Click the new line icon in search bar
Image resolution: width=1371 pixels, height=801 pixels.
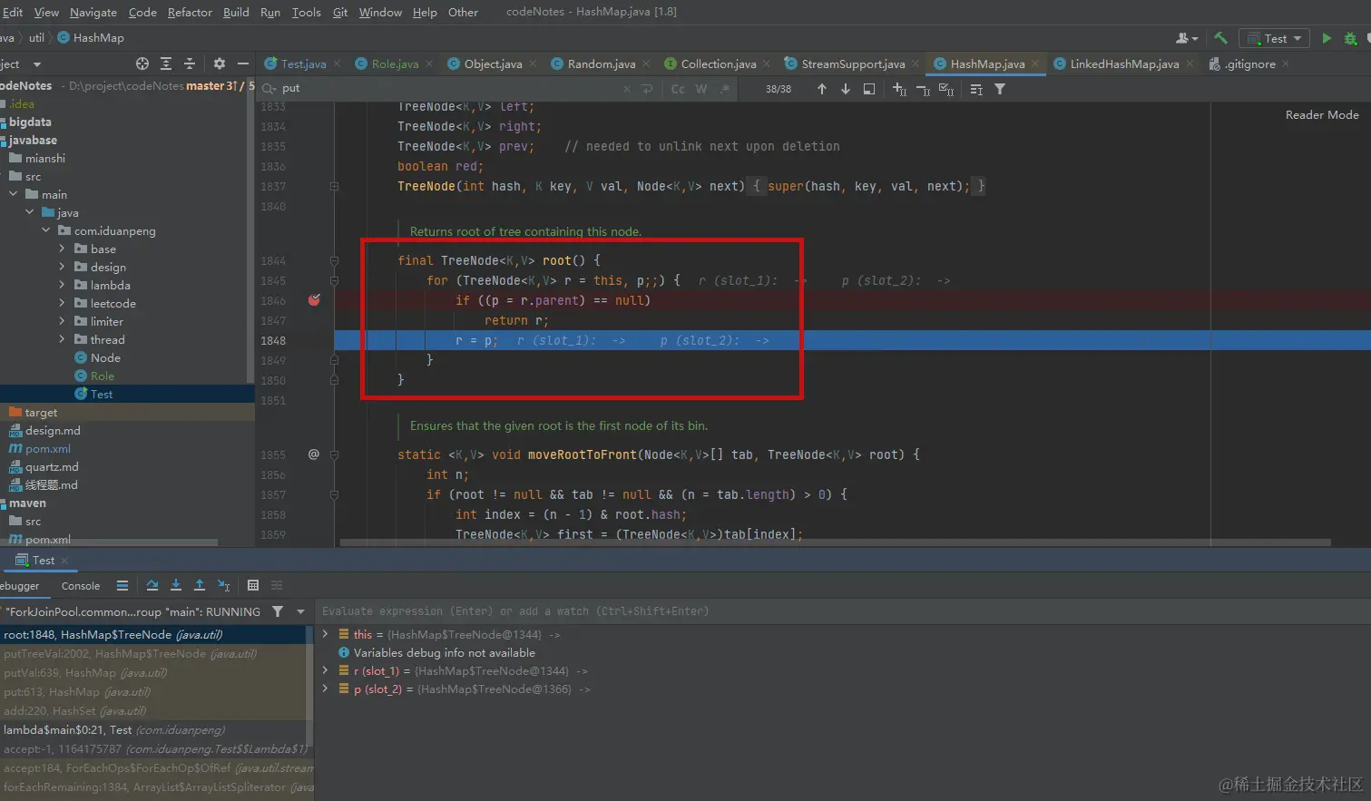[647, 89]
